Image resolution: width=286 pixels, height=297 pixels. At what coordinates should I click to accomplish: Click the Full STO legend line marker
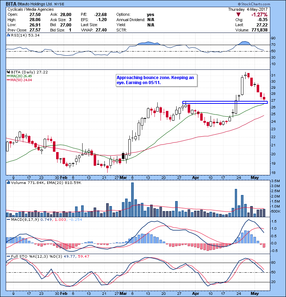point(9,256)
